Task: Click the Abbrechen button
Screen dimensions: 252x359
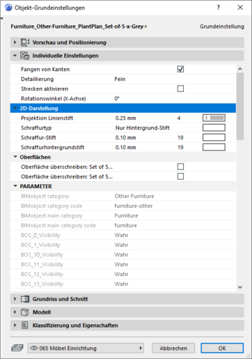Action: pyautogui.click(x=173, y=348)
